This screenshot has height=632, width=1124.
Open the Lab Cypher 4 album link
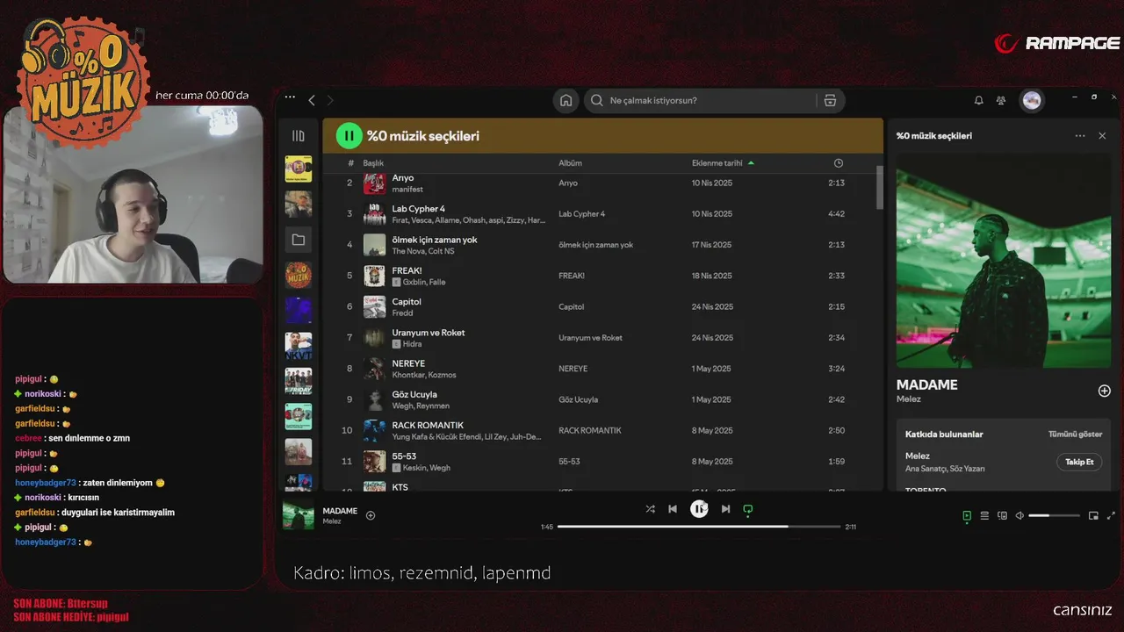pyautogui.click(x=581, y=214)
